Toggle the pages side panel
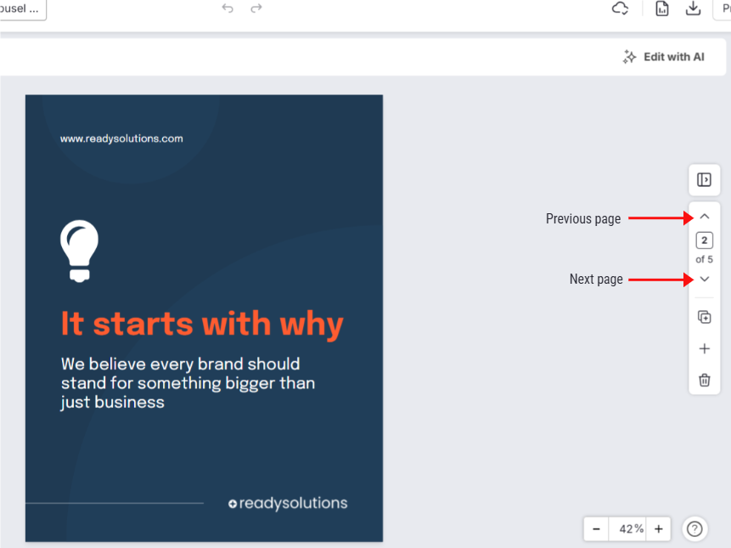Screen dimensions: 731x548 [x=704, y=179]
